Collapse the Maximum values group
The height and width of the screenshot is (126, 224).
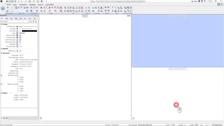coord(1,84)
